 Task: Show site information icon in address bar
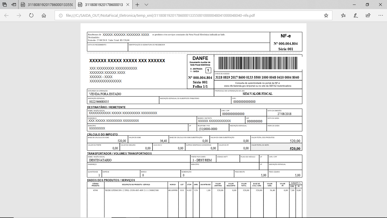tap(61, 15)
